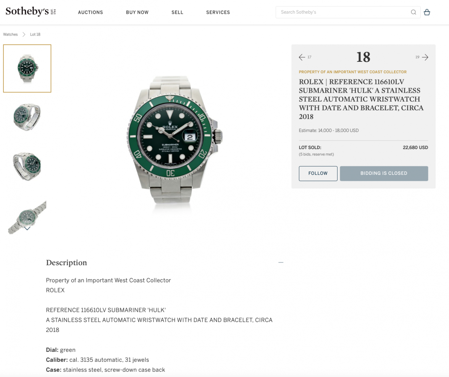Click the search magnifier icon
Viewport: 449px width, 377px height.
[x=413, y=12]
